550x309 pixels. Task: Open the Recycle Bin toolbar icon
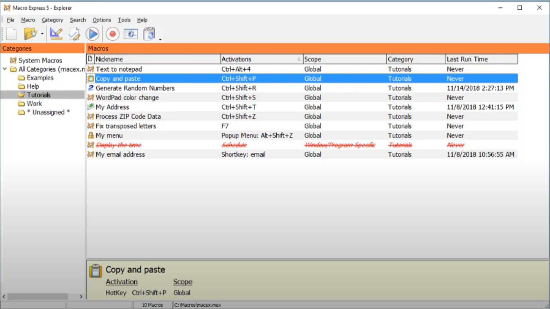click(x=149, y=34)
